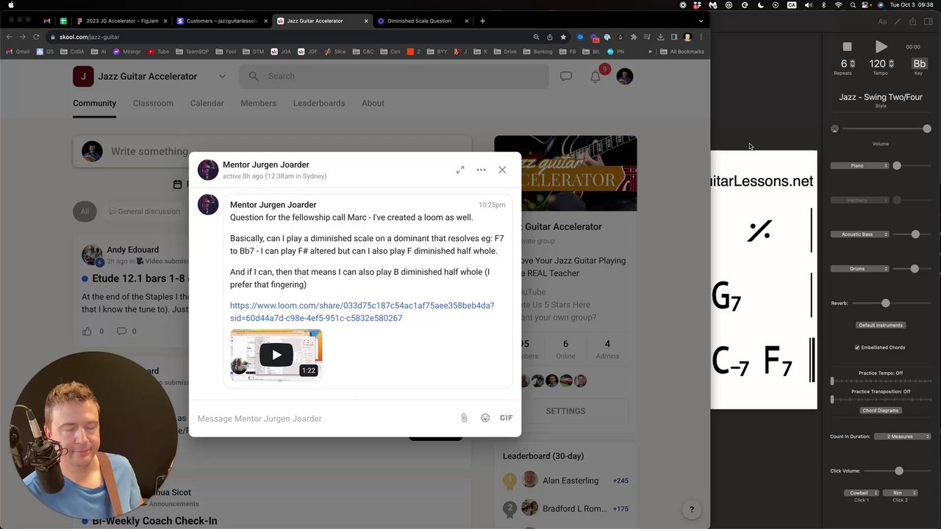Open the All Bookmarks folder
Screen dimensions: 941x529
[682, 51]
